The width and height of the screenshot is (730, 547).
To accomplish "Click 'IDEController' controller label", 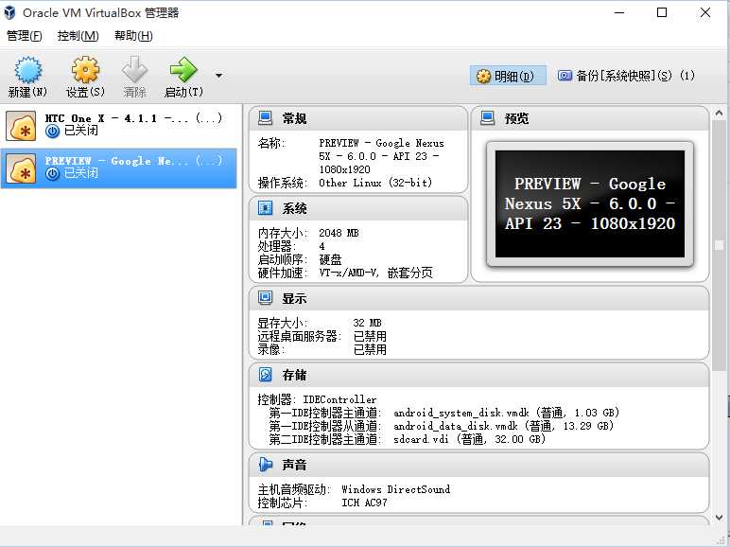I will coord(339,399).
